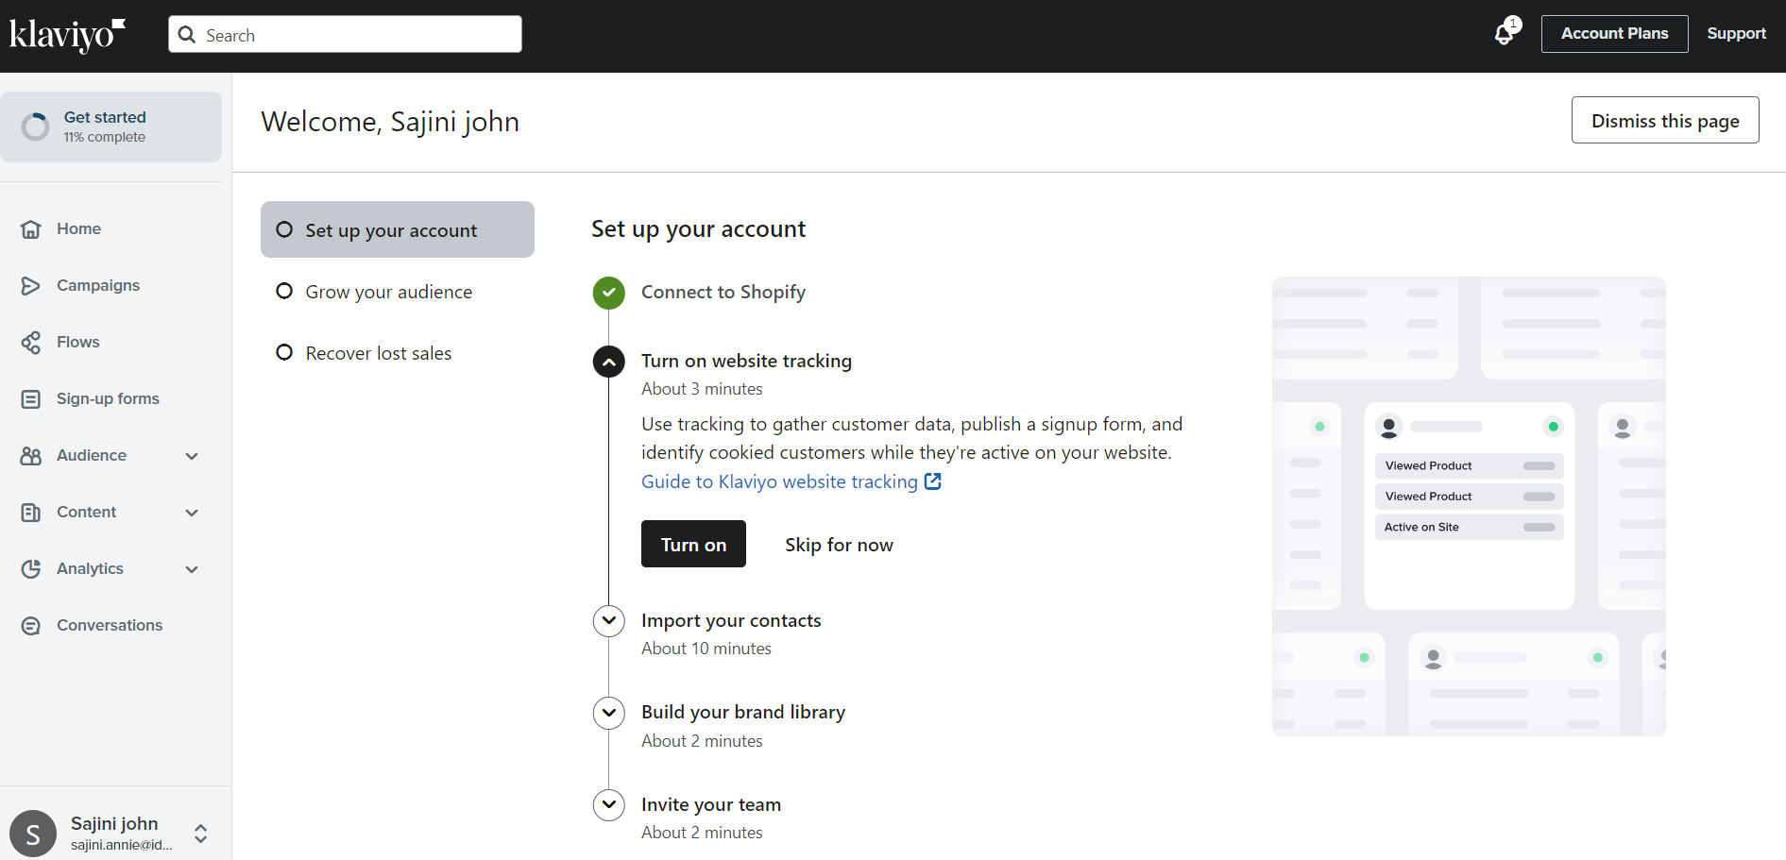This screenshot has width=1786, height=860.
Task: Click the Recover lost sales label
Action: point(379,353)
